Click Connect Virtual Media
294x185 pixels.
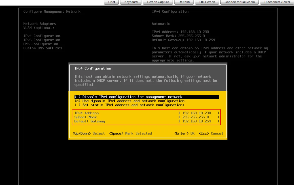point(239,2)
